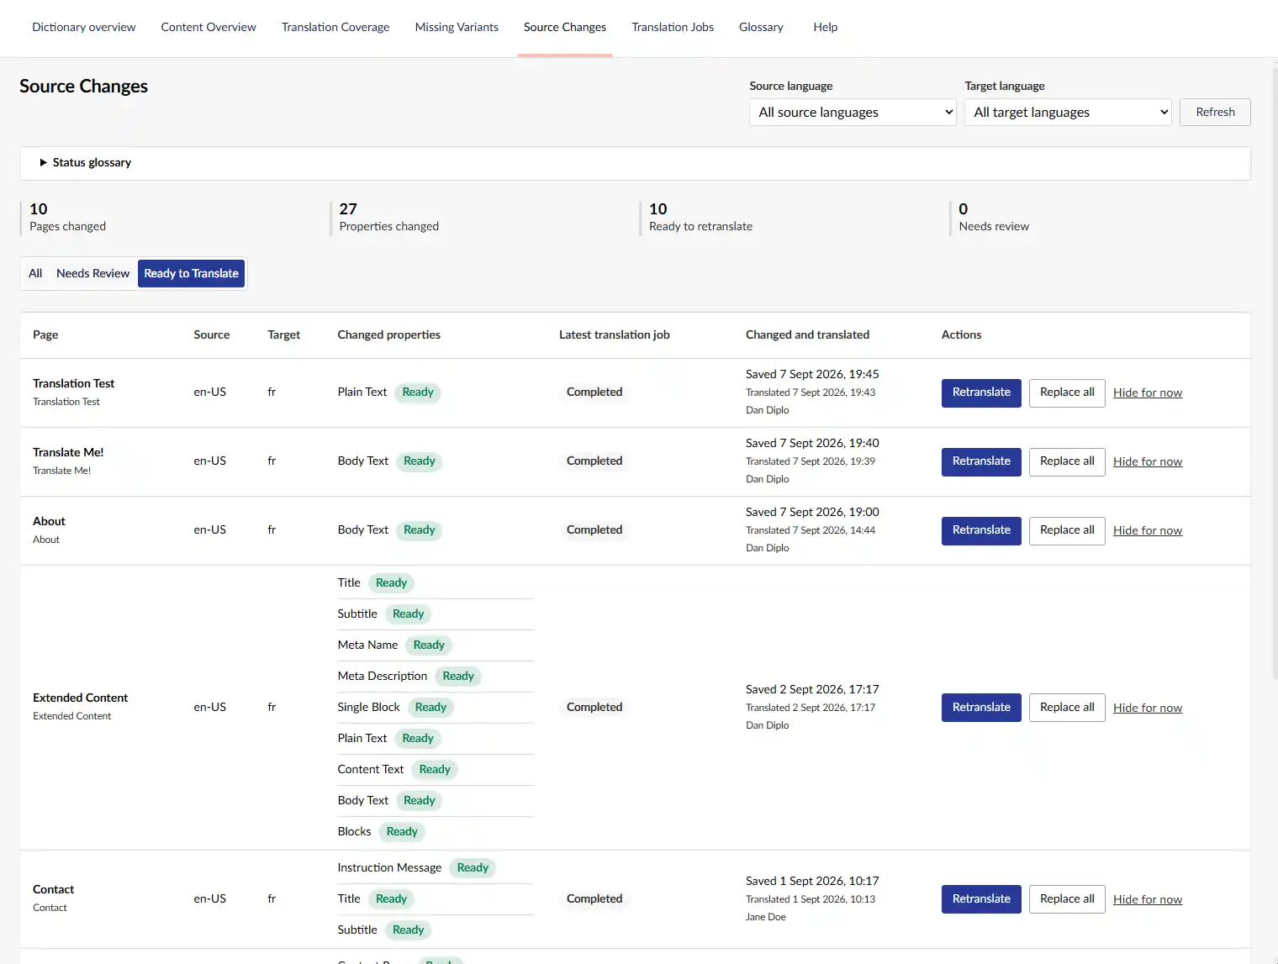The height and width of the screenshot is (964, 1278).
Task: Retranslate the Translation Test page
Action: (981, 392)
